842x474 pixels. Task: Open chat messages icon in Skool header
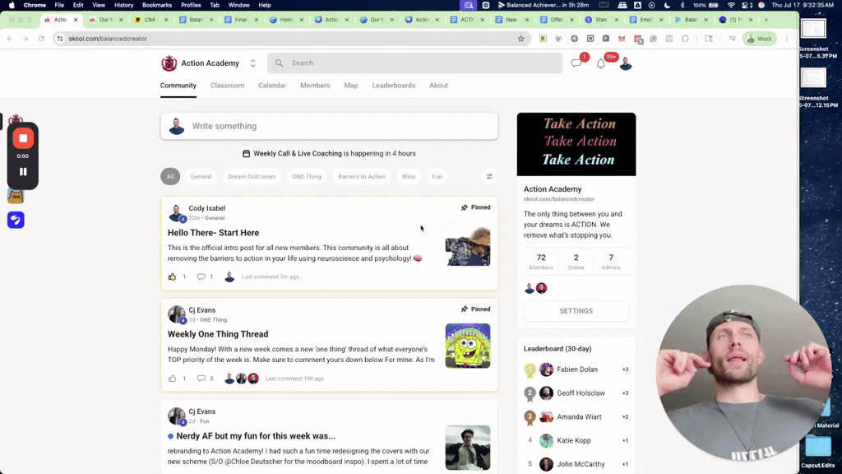576,63
